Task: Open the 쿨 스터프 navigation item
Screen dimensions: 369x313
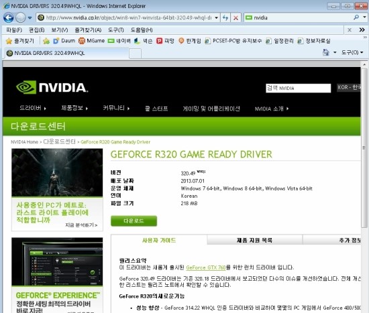Action: [x=156, y=109]
